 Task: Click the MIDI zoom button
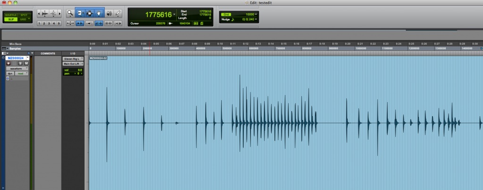(x=53, y=13)
